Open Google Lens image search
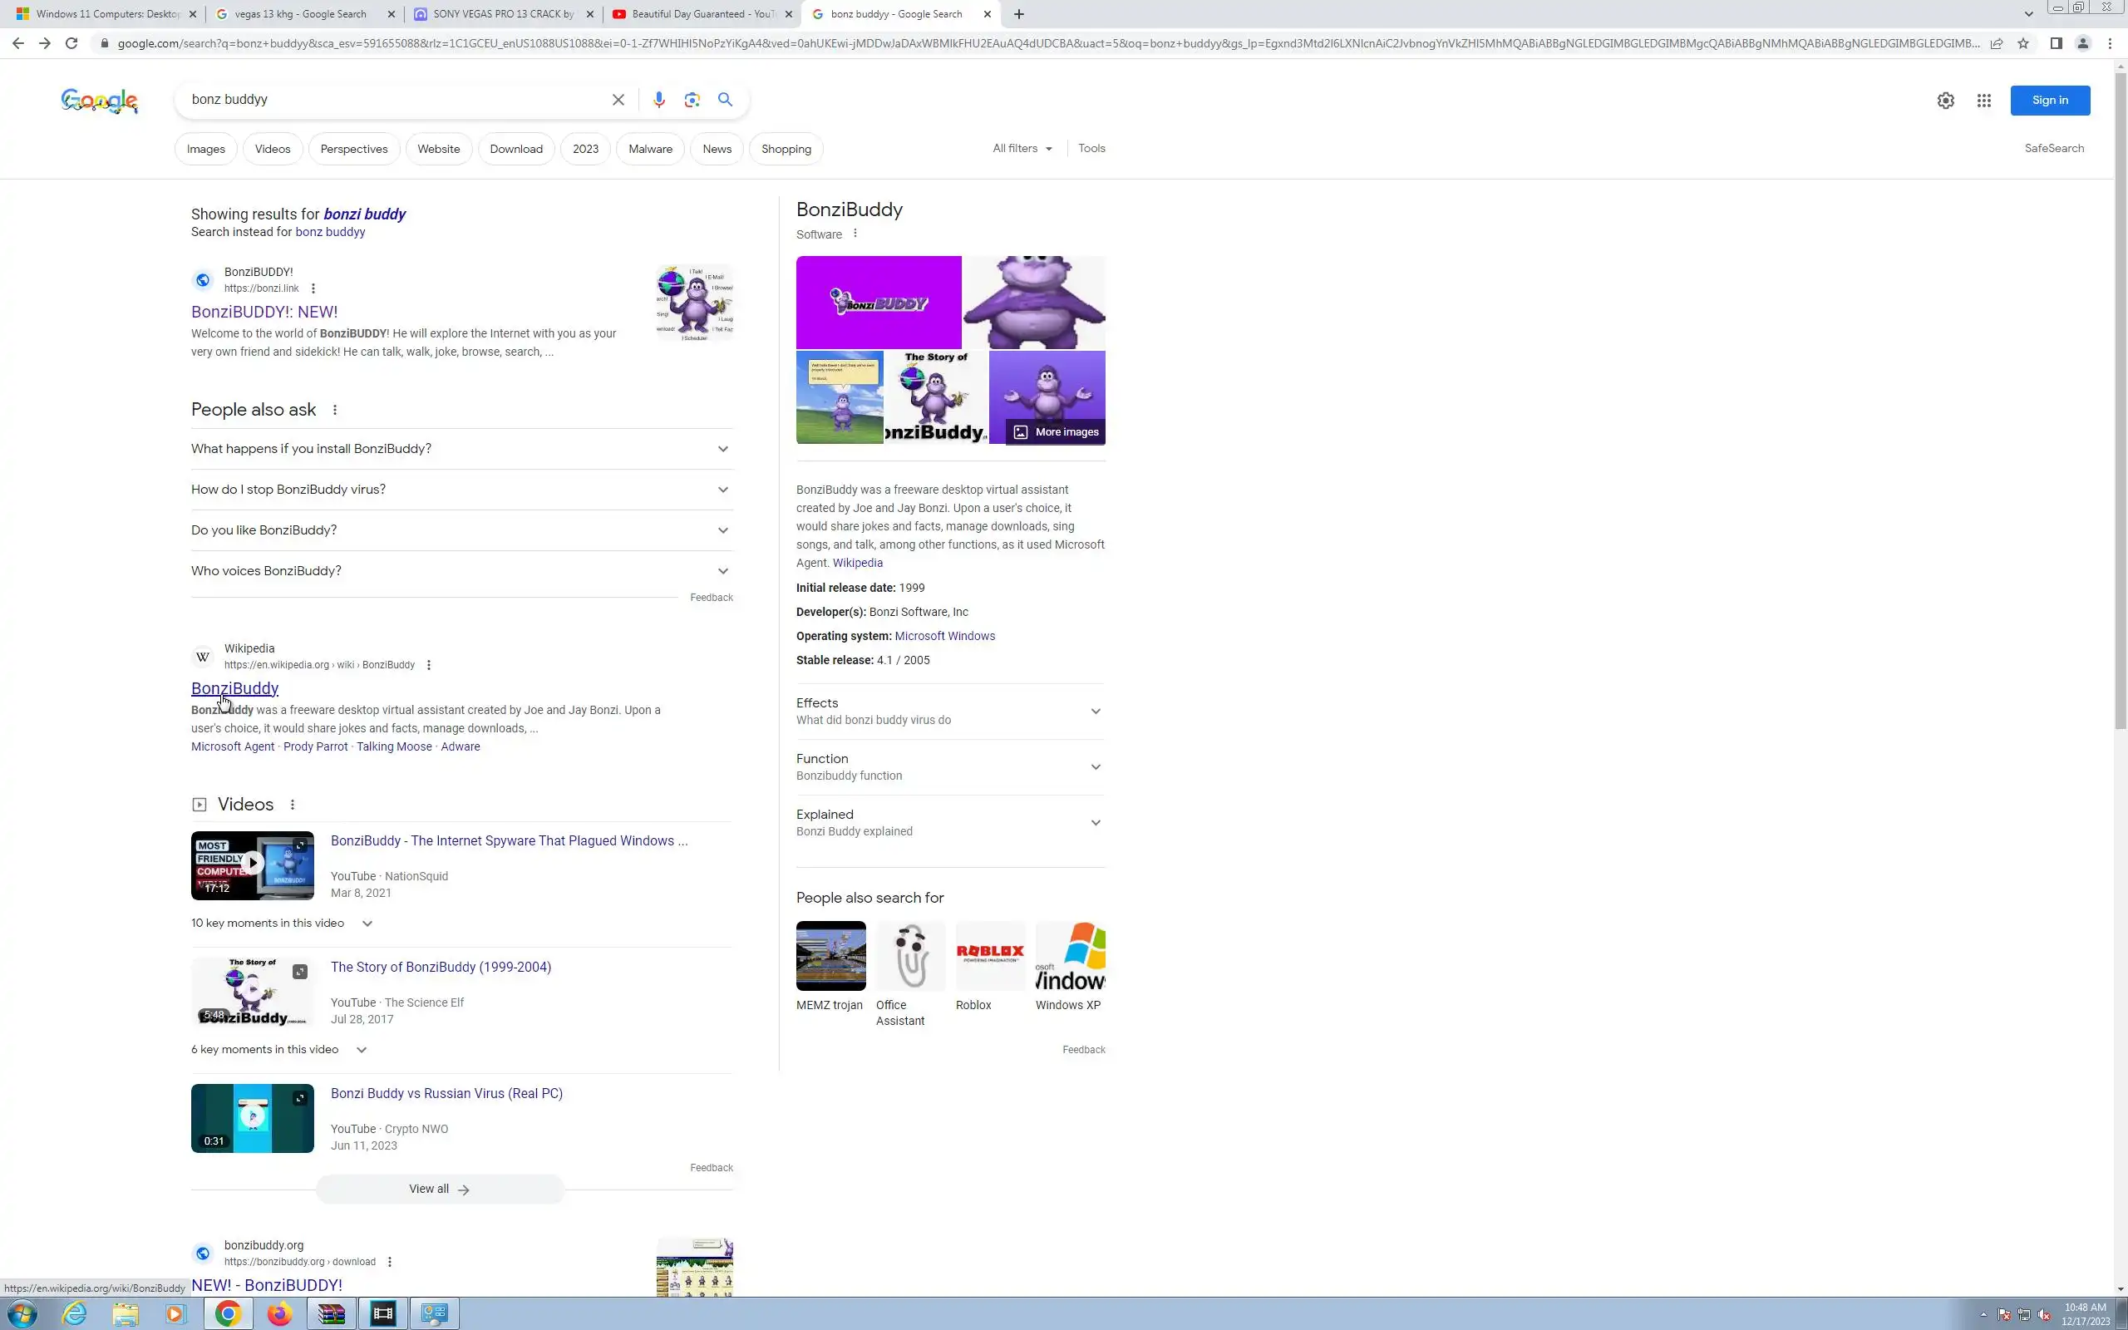 pos(692,100)
